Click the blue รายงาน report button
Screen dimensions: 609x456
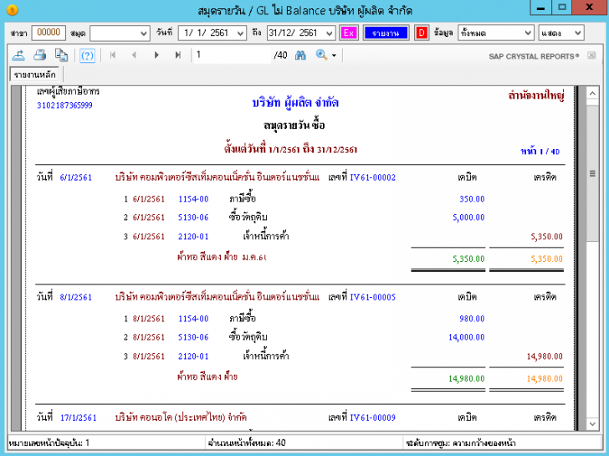coord(386,33)
